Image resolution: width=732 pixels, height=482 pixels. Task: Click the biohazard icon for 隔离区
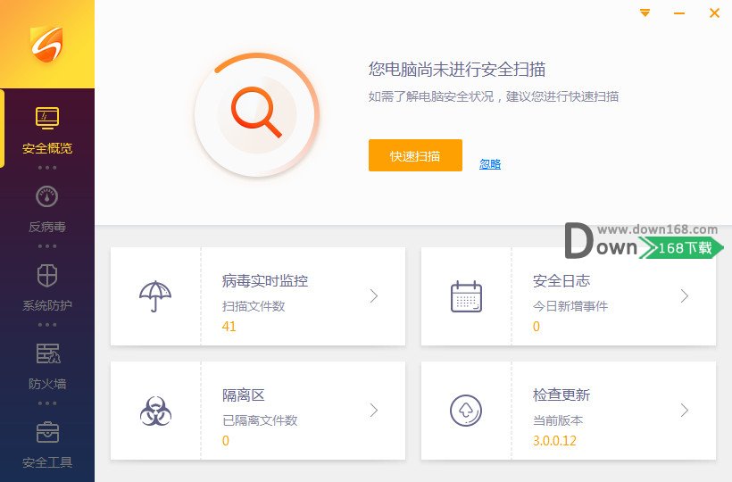pyautogui.click(x=155, y=411)
